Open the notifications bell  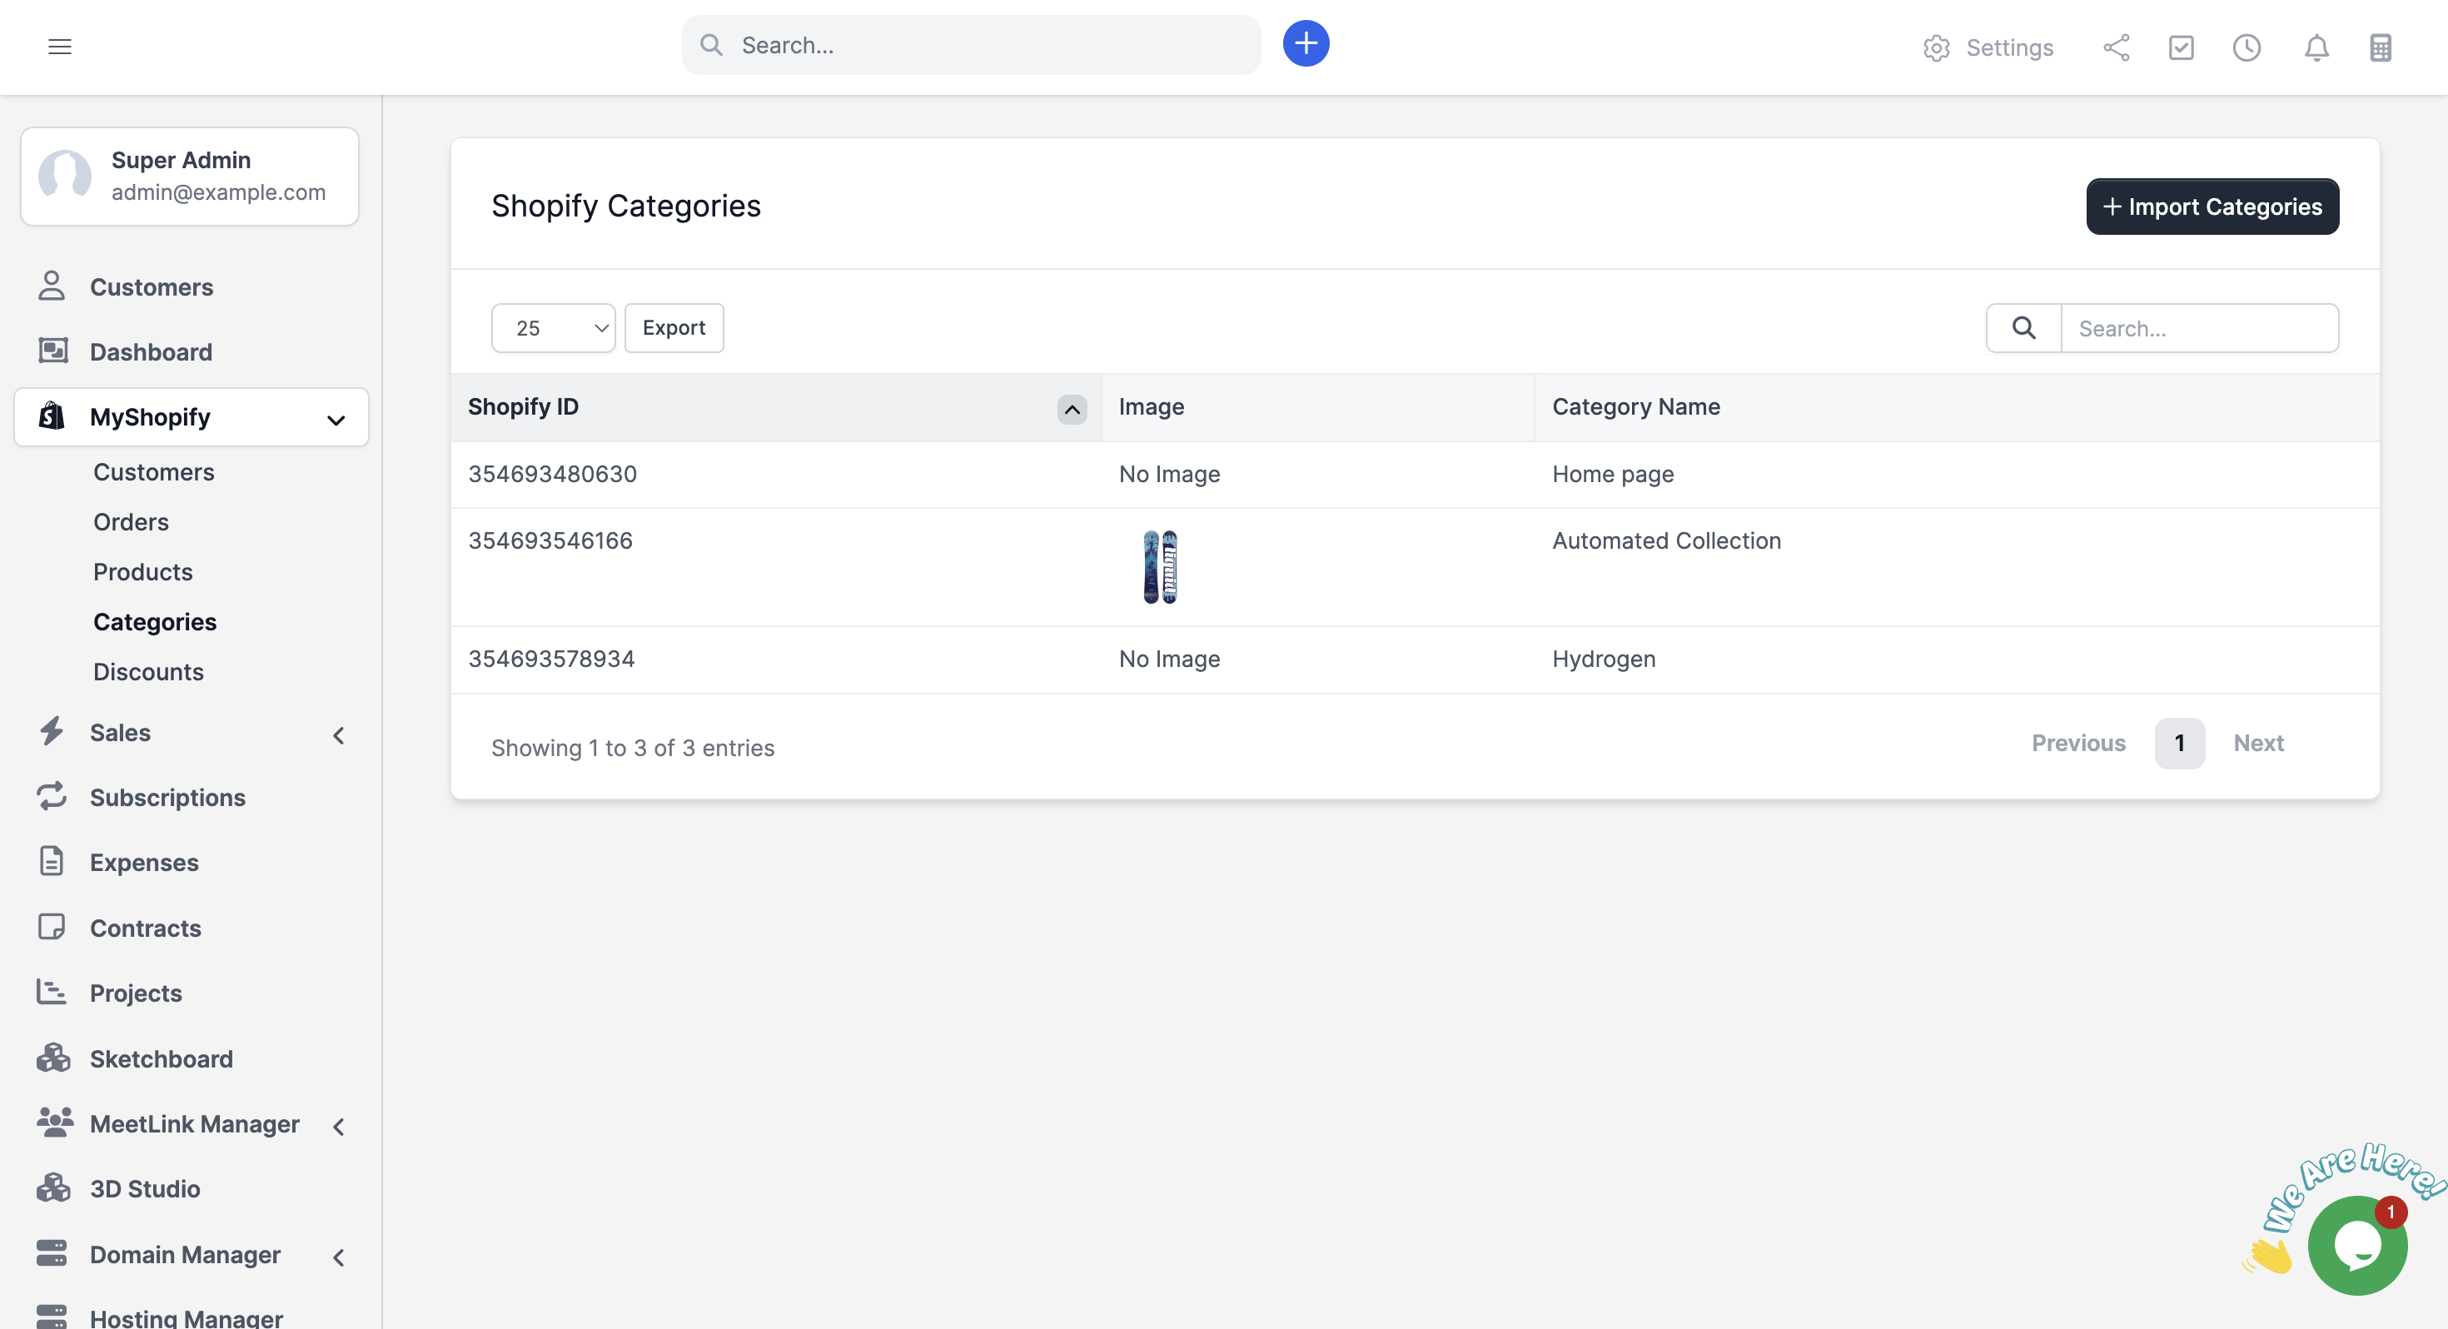[x=2316, y=47]
